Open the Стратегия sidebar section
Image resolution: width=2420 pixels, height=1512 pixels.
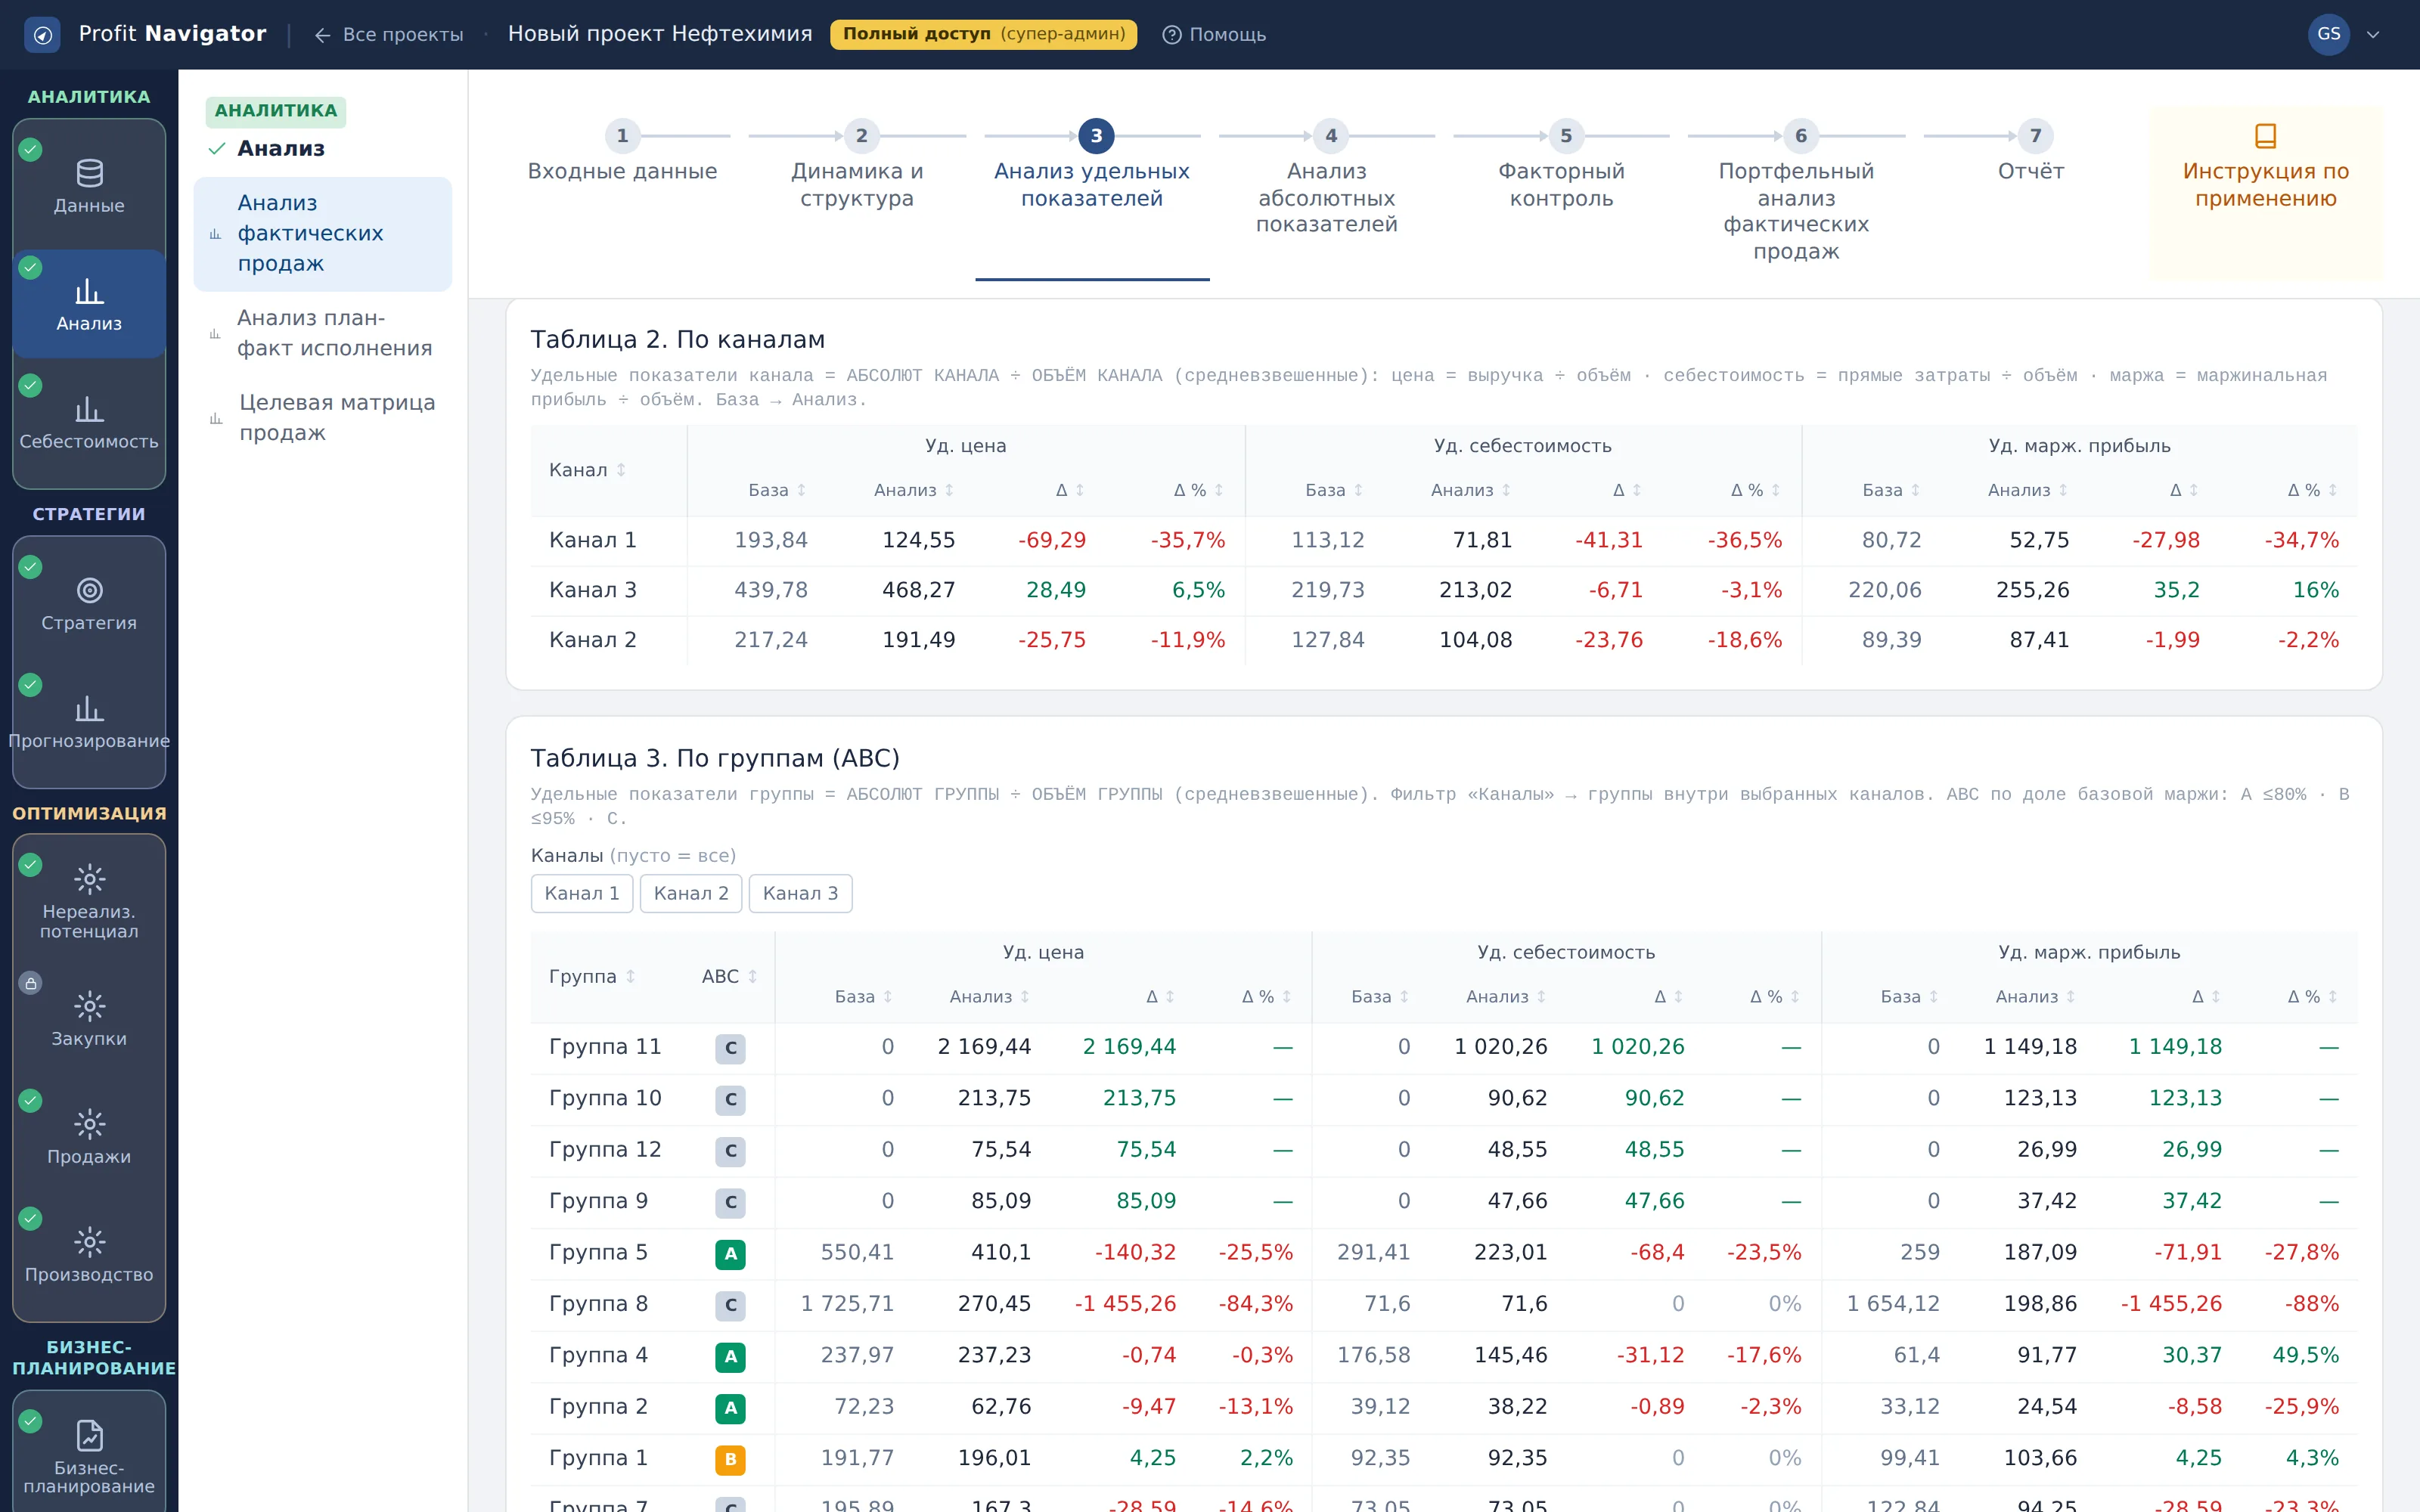tap(89, 604)
